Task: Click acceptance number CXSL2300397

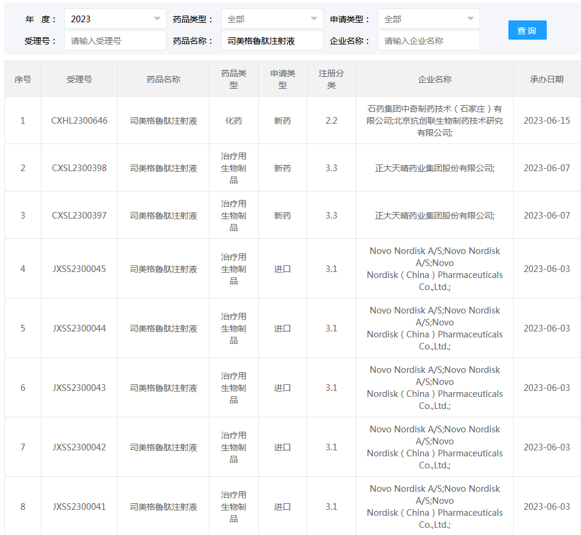Action: pyautogui.click(x=79, y=216)
